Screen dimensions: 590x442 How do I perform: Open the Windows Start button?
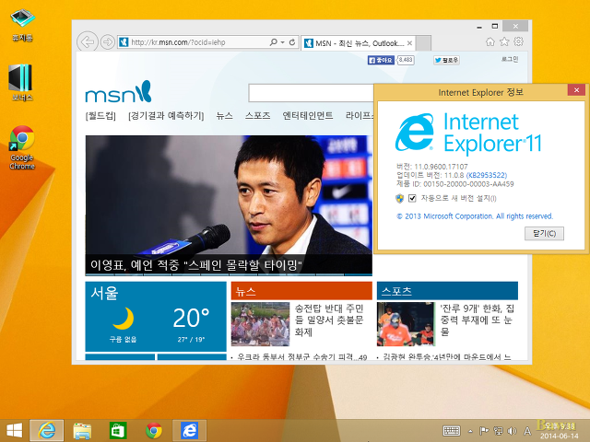tap(15, 430)
